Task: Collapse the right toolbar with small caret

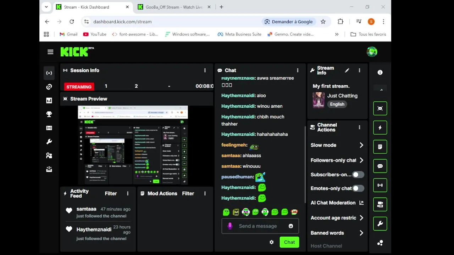Action: pyautogui.click(x=381, y=90)
